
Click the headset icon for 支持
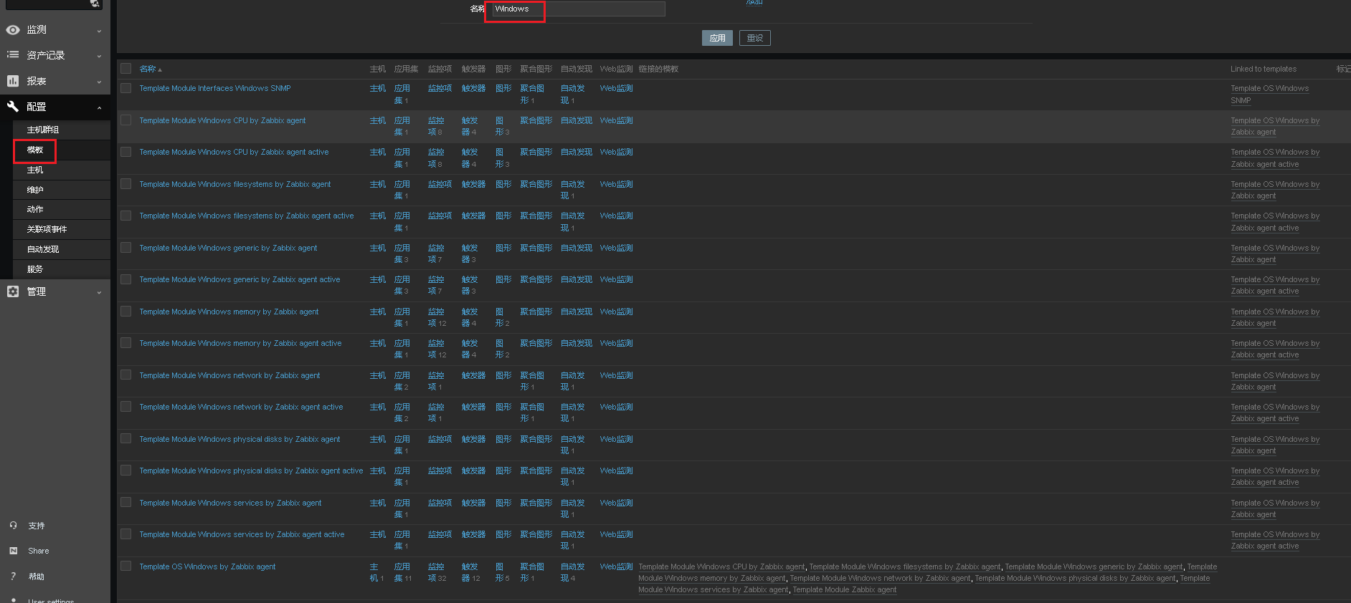click(x=13, y=526)
